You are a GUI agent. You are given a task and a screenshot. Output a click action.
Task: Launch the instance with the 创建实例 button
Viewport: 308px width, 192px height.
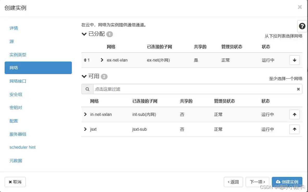(287, 182)
